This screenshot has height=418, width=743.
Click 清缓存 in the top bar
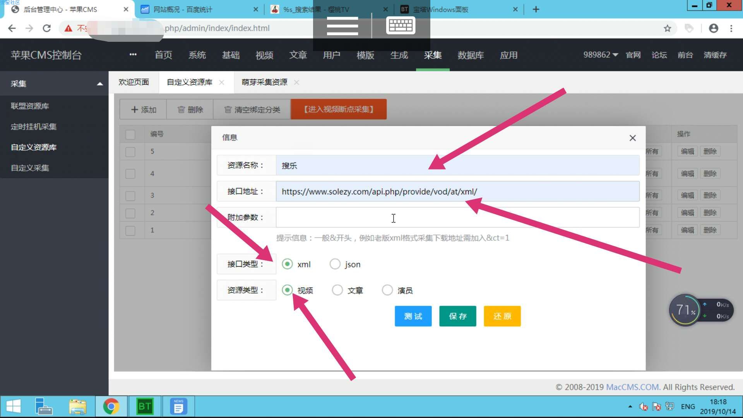tap(715, 55)
